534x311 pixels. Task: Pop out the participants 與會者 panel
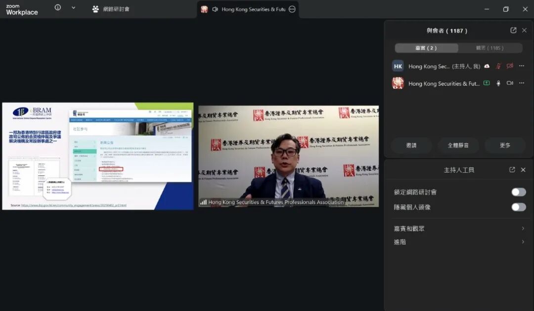click(x=513, y=30)
